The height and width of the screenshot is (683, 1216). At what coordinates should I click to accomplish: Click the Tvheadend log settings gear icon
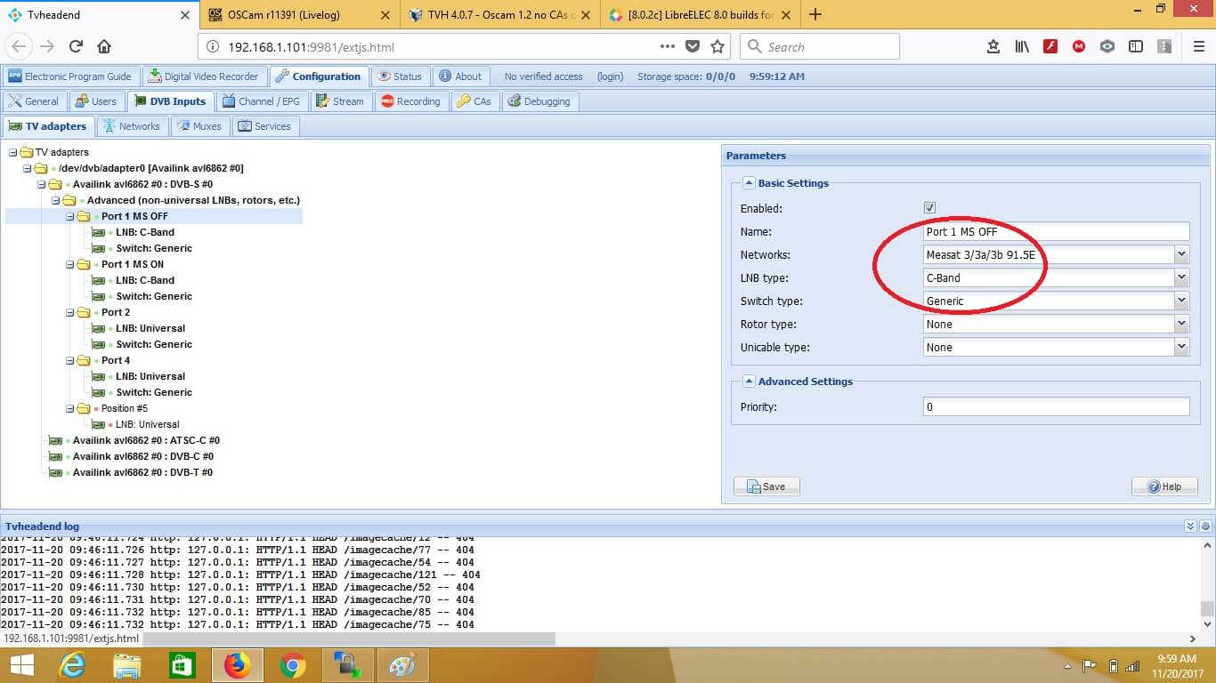coord(1205,526)
